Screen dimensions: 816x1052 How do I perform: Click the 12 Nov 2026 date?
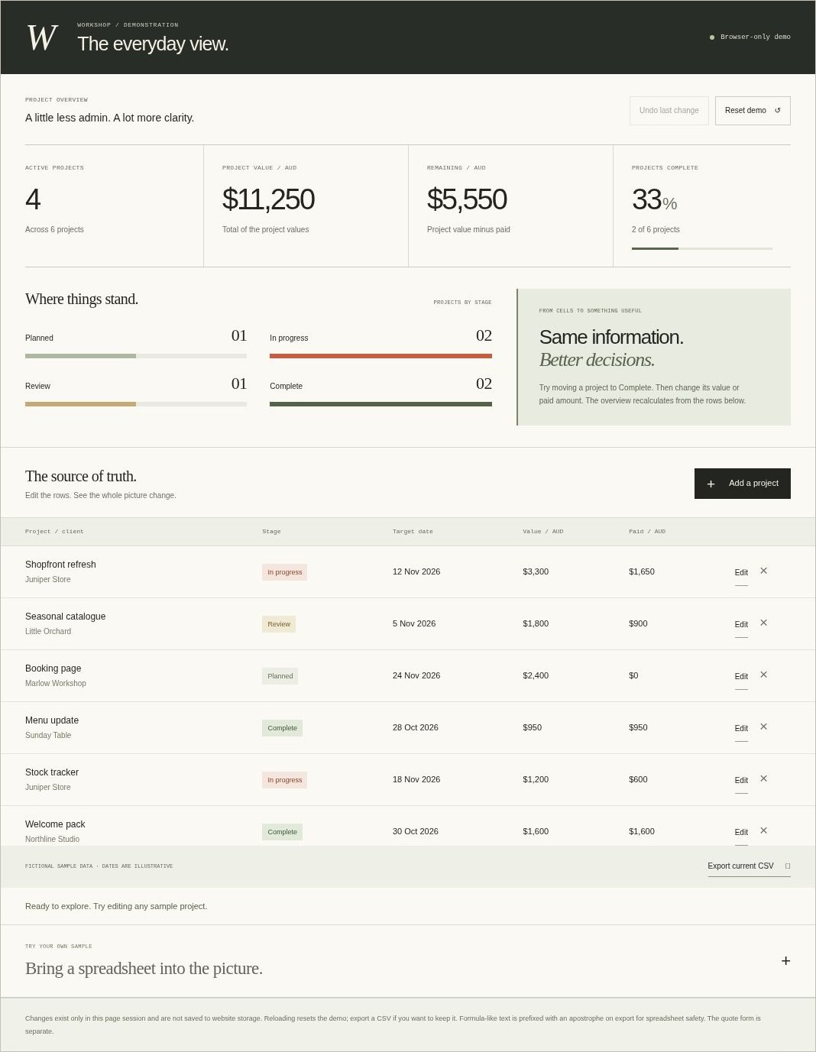pos(416,571)
